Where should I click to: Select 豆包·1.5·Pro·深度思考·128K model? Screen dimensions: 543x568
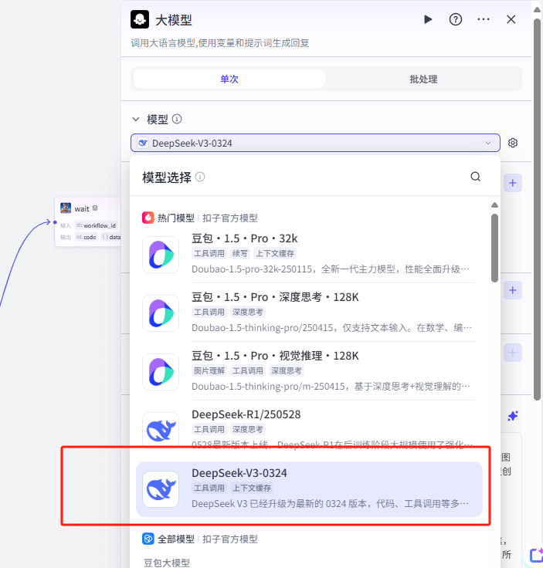(309, 313)
